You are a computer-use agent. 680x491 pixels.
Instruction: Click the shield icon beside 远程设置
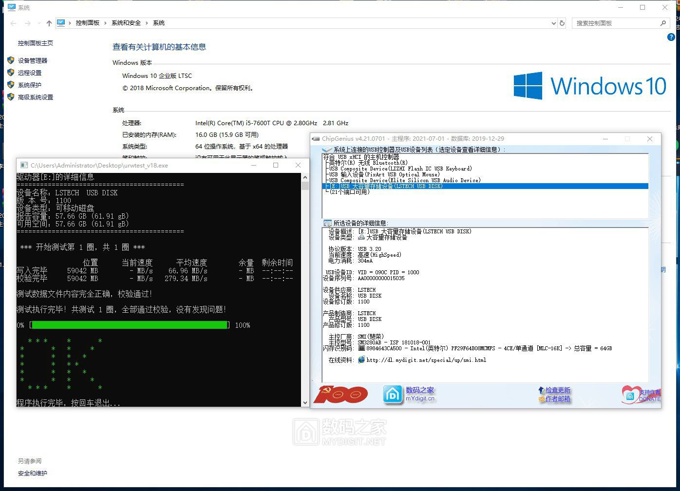(11, 73)
